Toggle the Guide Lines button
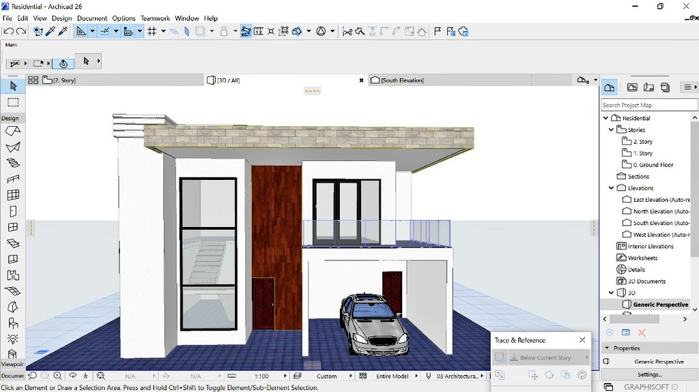Screen dimensions: 699x392 click(81, 31)
